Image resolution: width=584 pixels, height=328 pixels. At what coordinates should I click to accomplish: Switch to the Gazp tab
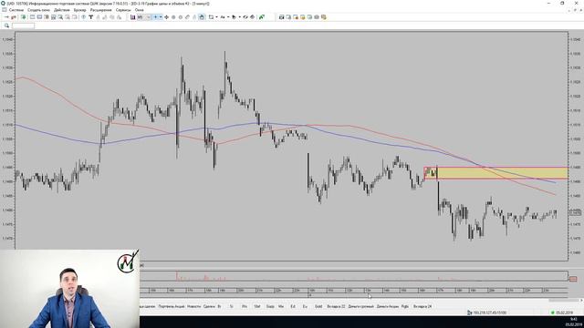point(270,306)
